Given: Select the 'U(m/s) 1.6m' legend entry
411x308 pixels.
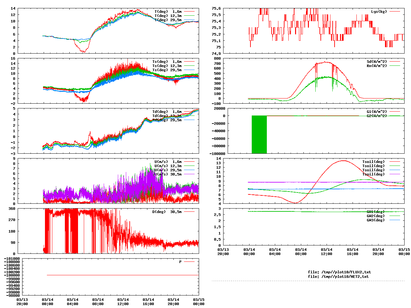Looking at the screenshot, I should [168, 162].
